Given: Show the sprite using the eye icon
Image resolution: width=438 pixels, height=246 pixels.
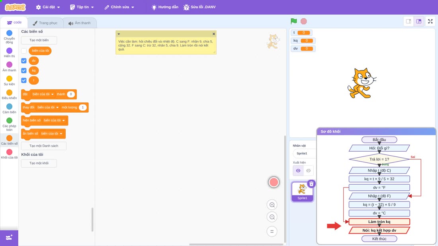Looking at the screenshot, I should click(298, 171).
